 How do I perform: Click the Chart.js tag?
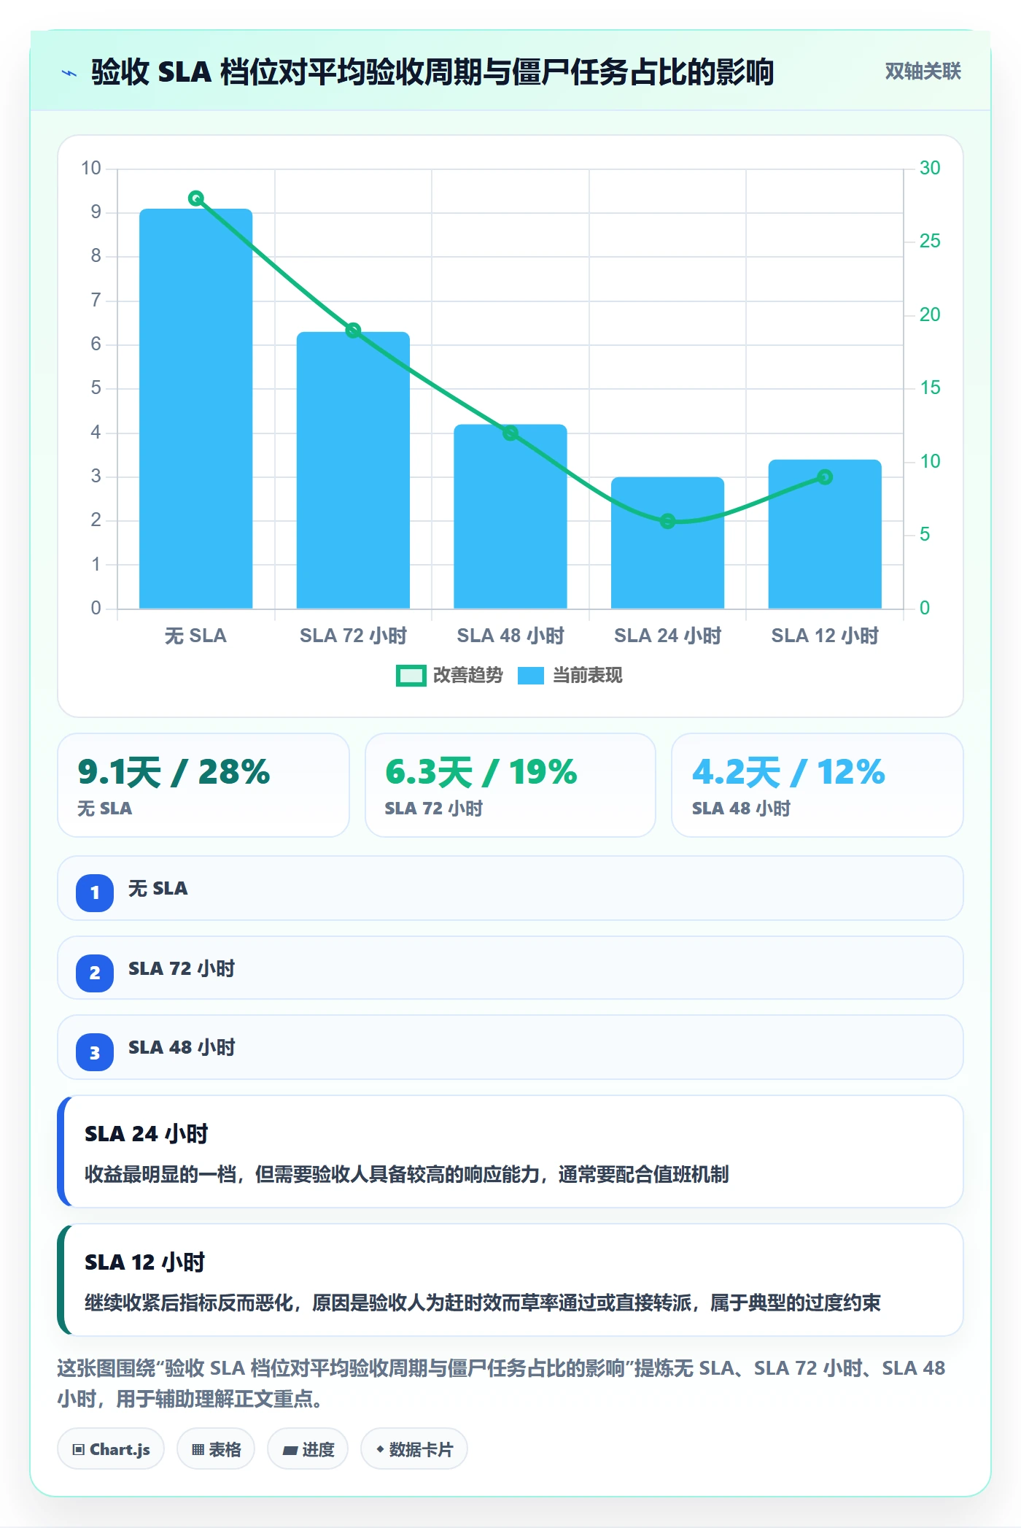(111, 1449)
